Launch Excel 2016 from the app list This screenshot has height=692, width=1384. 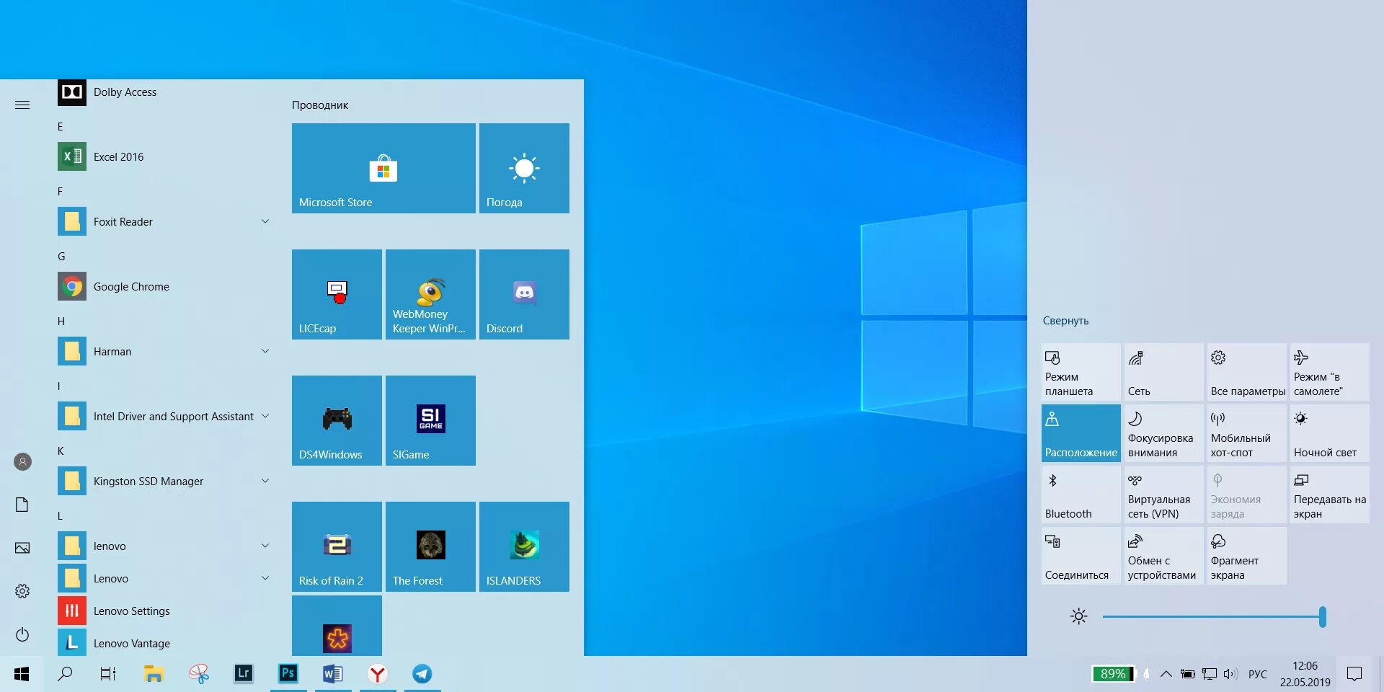click(166, 156)
